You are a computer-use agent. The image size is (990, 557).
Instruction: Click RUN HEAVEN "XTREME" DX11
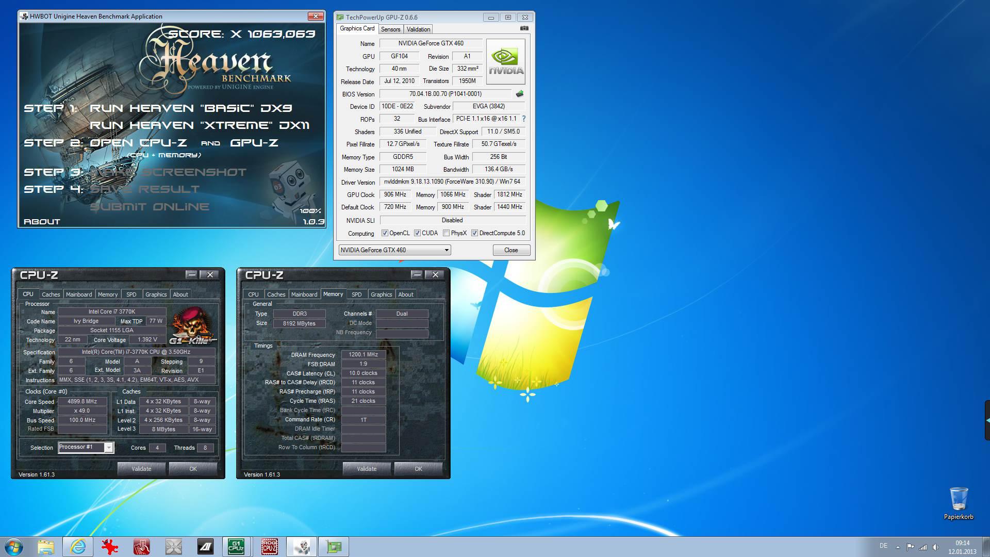pyautogui.click(x=200, y=125)
